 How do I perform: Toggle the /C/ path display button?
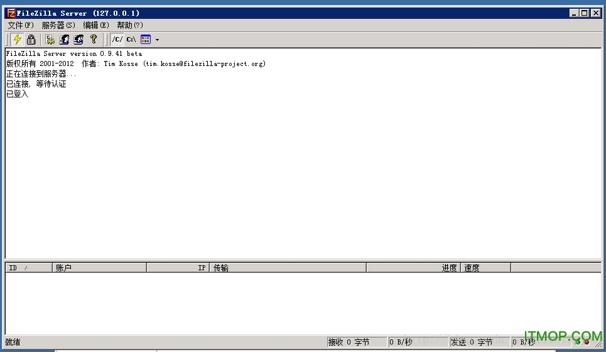coord(117,40)
